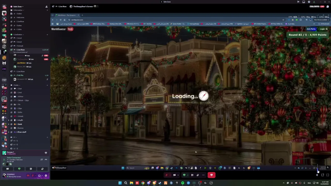Open the Welcome channel
The image size is (331, 186).
[29, 18]
